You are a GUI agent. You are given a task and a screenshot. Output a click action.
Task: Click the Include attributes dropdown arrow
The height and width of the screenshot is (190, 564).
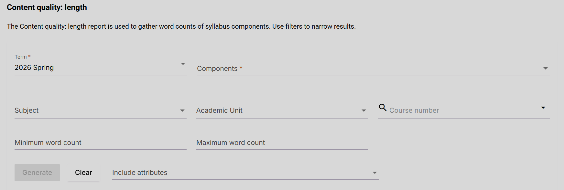pos(375,173)
